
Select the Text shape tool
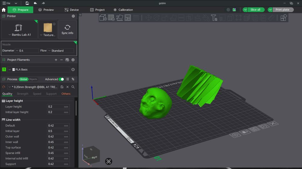pos(214,18)
